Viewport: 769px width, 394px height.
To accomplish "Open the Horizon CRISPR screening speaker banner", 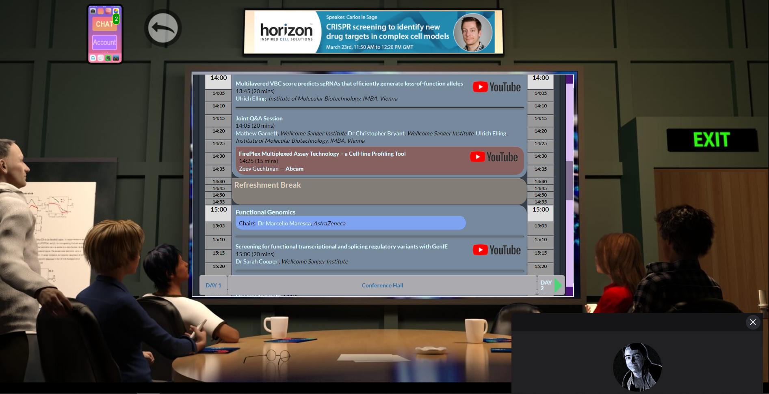I will [373, 32].
